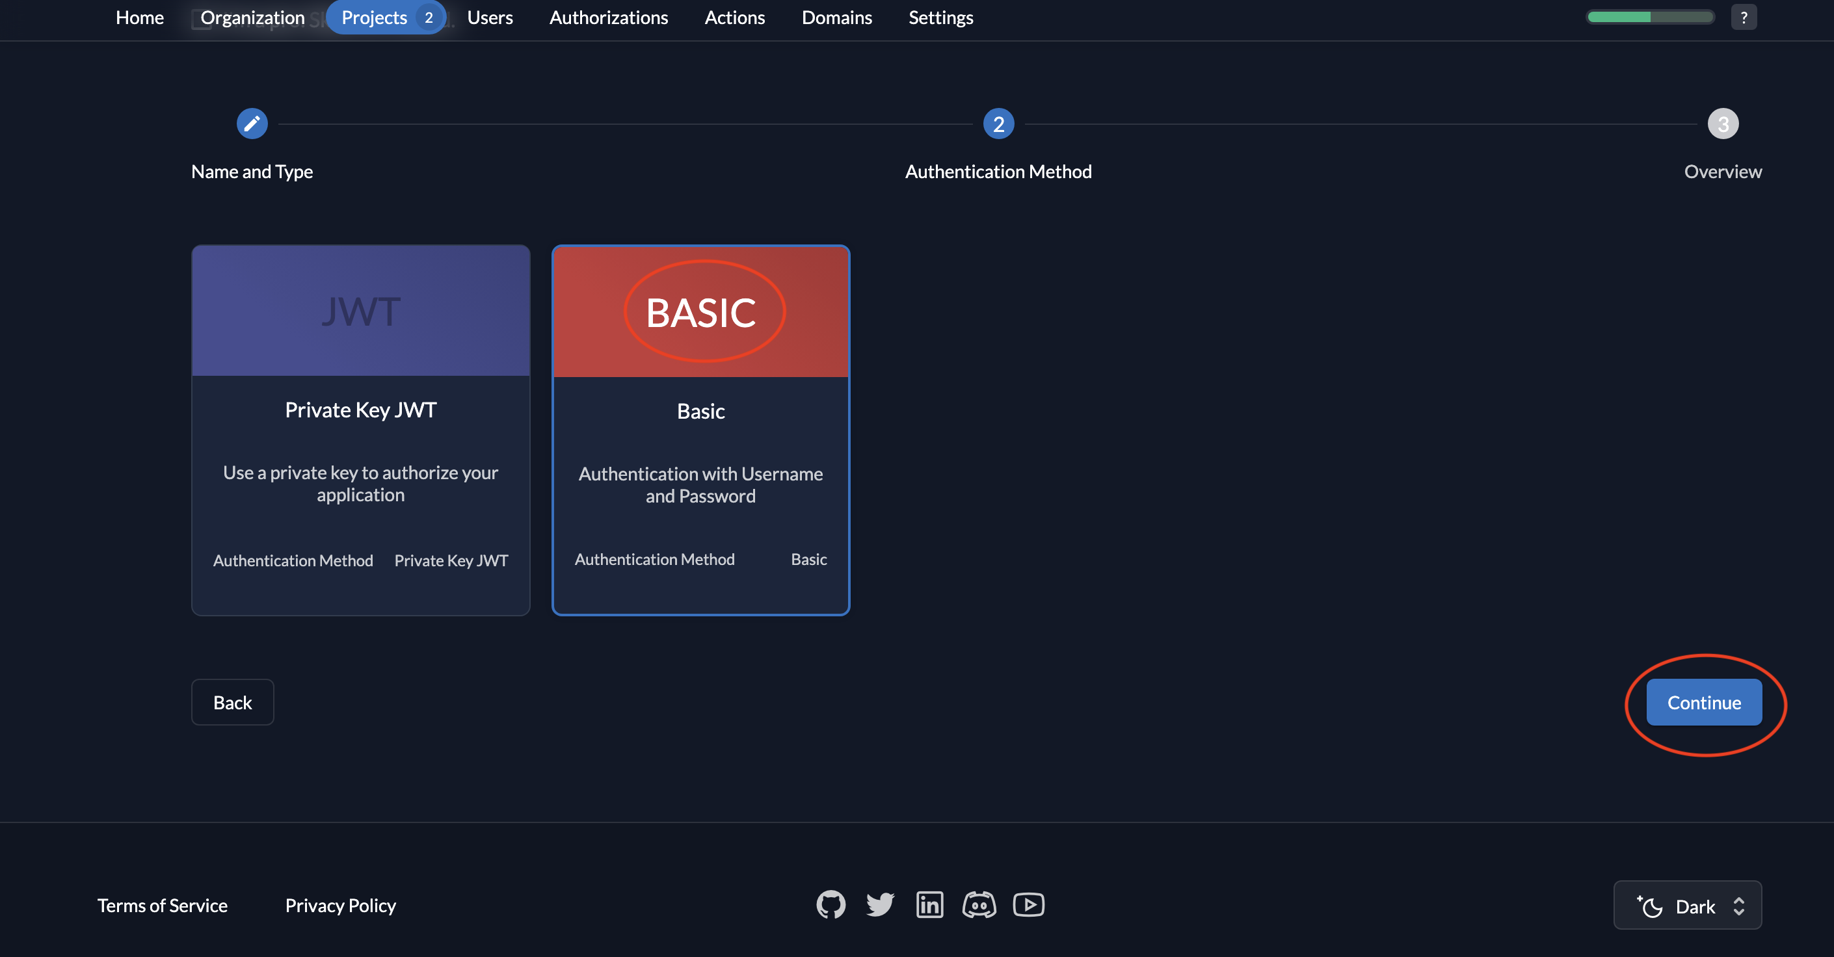Click the Discord social icon
1834x957 pixels.
[x=977, y=904]
